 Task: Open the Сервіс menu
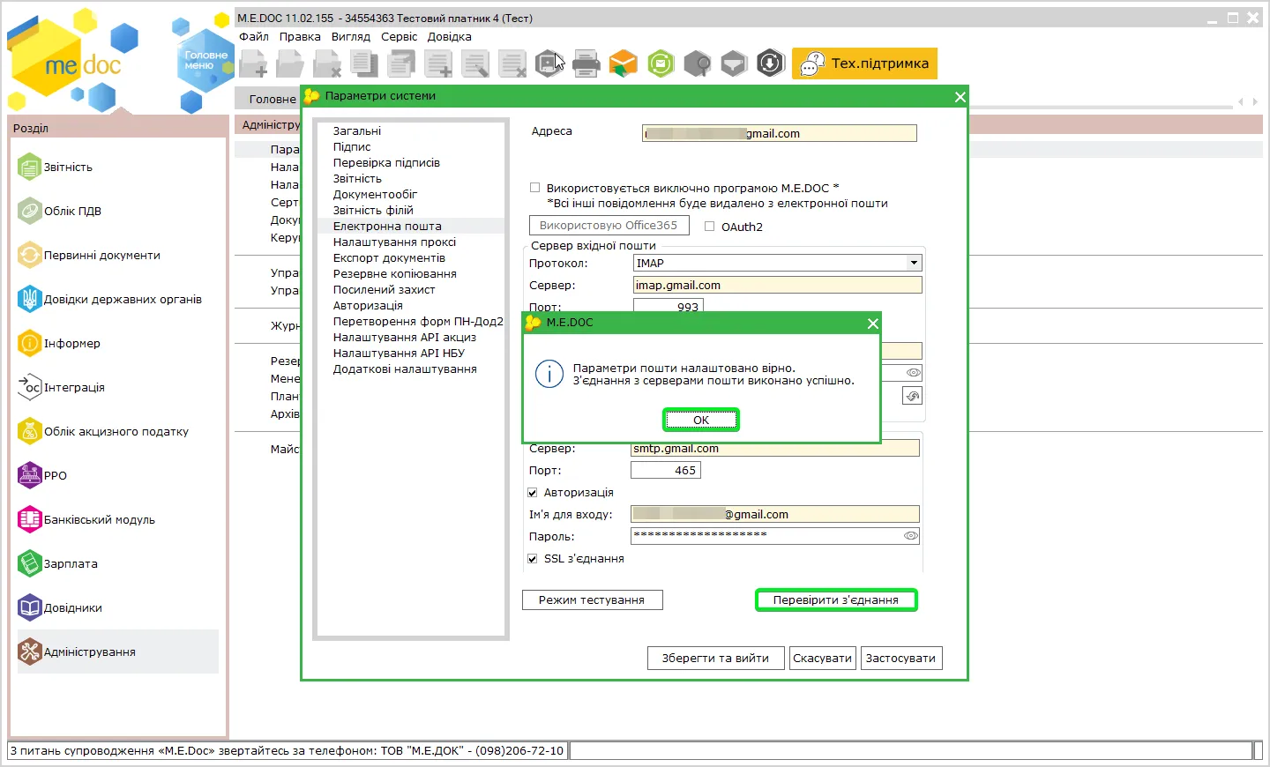click(399, 36)
